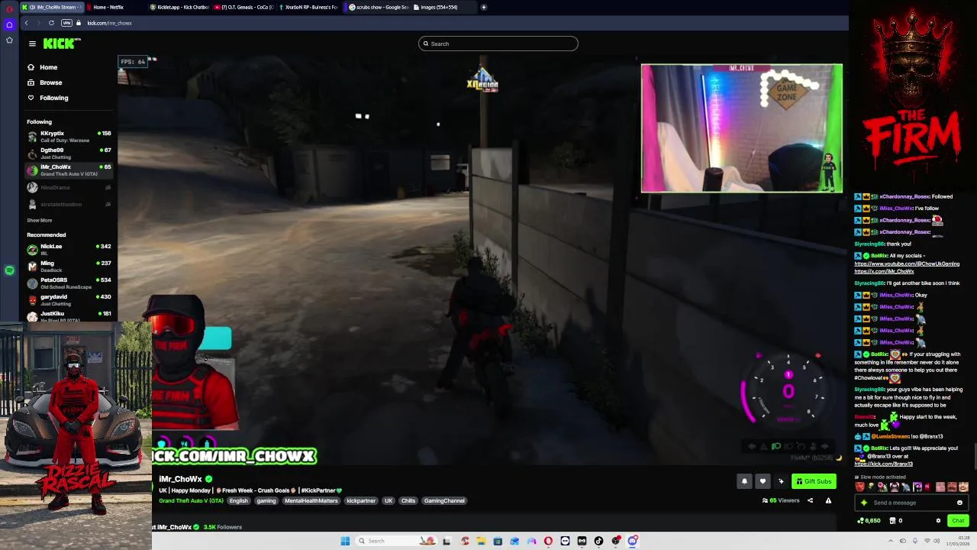Click the kickpartner tag
The height and width of the screenshot is (550, 977).
[361, 500]
